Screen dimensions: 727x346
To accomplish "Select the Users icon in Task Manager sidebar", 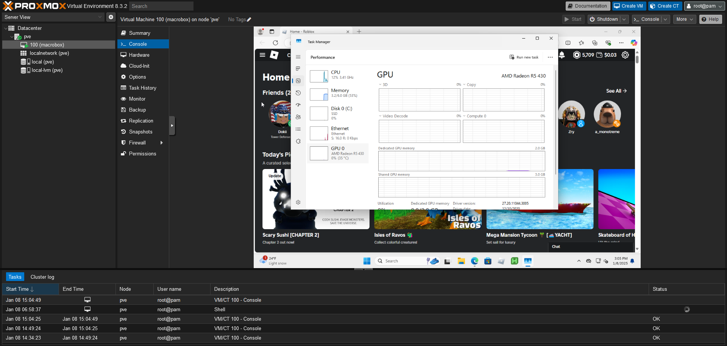I will coord(298,117).
